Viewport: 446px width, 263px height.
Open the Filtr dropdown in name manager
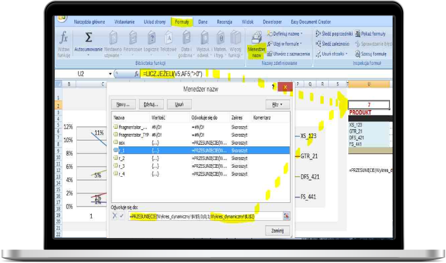276,104
